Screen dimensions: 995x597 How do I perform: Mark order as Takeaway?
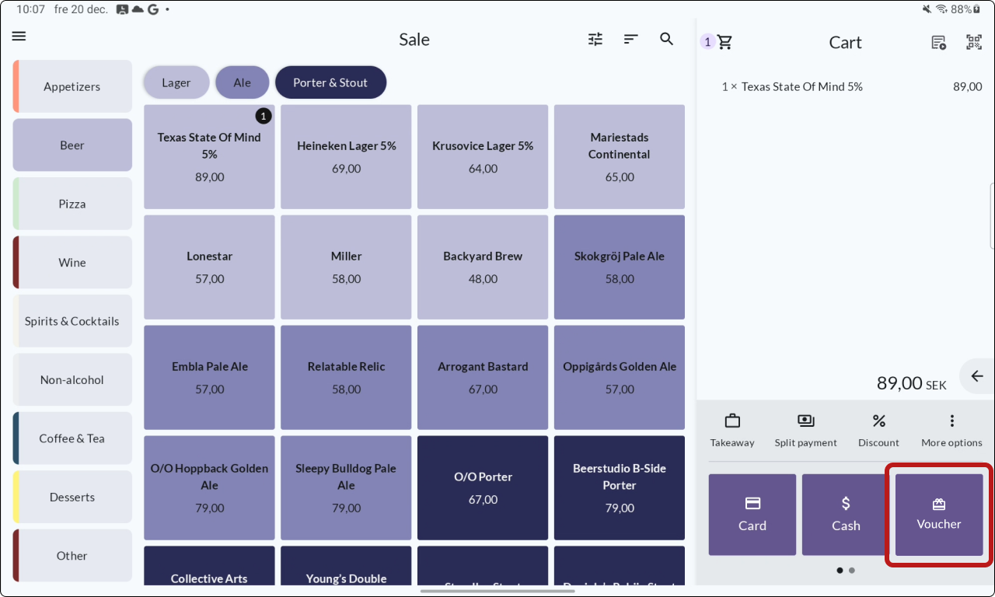pos(732,431)
